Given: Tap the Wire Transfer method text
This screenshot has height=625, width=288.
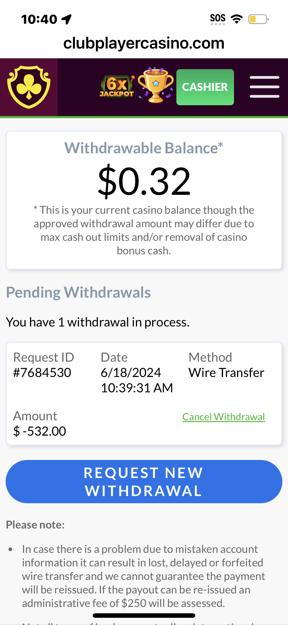Looking at the screenshot, I should click(x=226, y=372).
